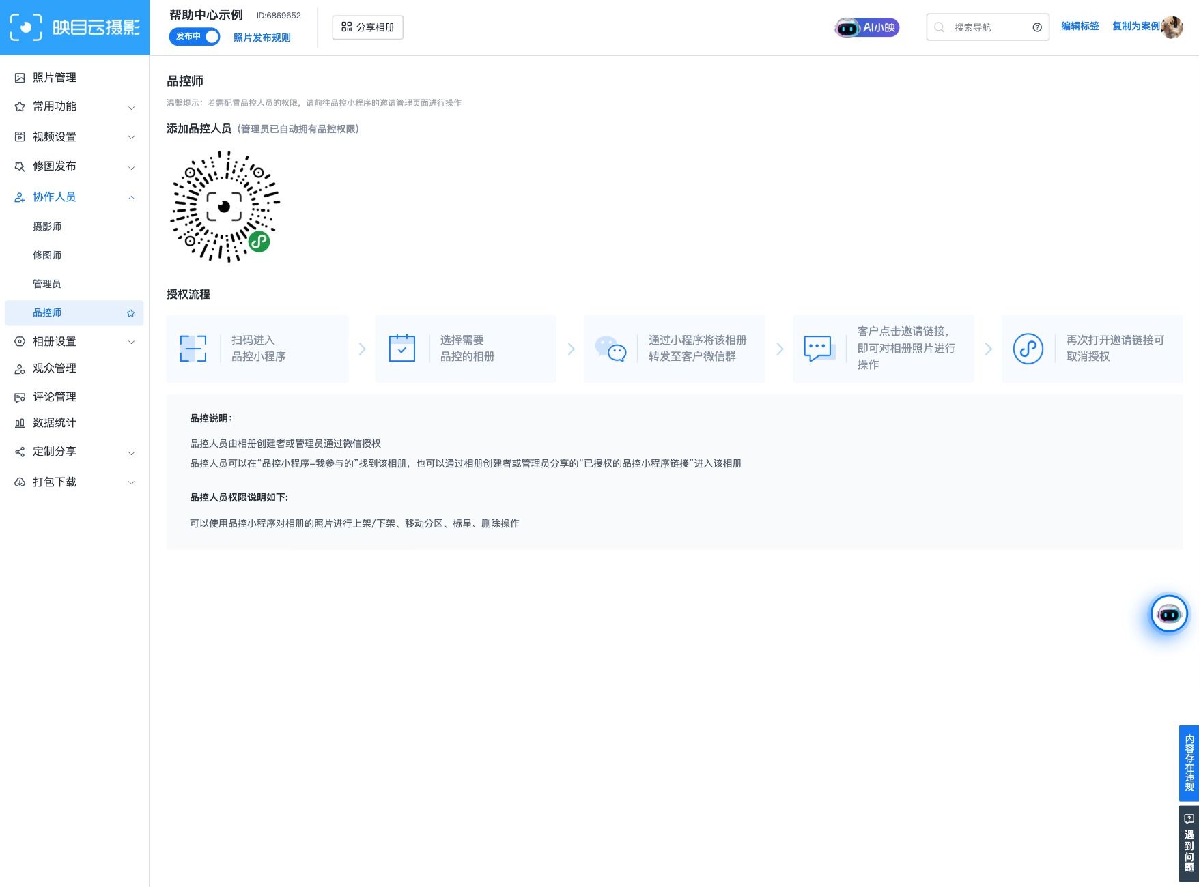The width and height of the screenshot is (1199, 887).
Task: Expand 定制分享 chevron
Action: (x=131, y=452)
